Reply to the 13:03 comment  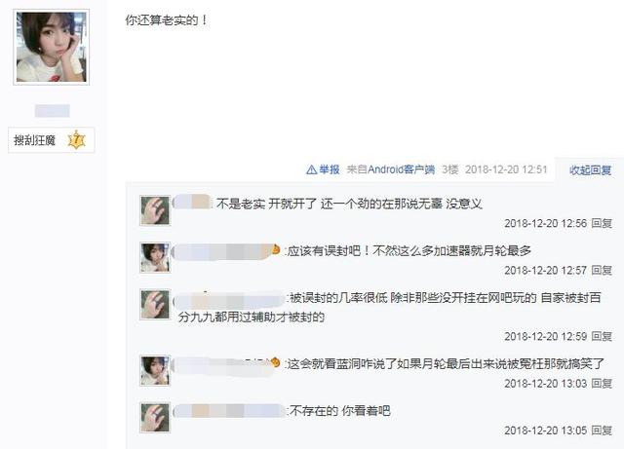click(x=601, y=384)
